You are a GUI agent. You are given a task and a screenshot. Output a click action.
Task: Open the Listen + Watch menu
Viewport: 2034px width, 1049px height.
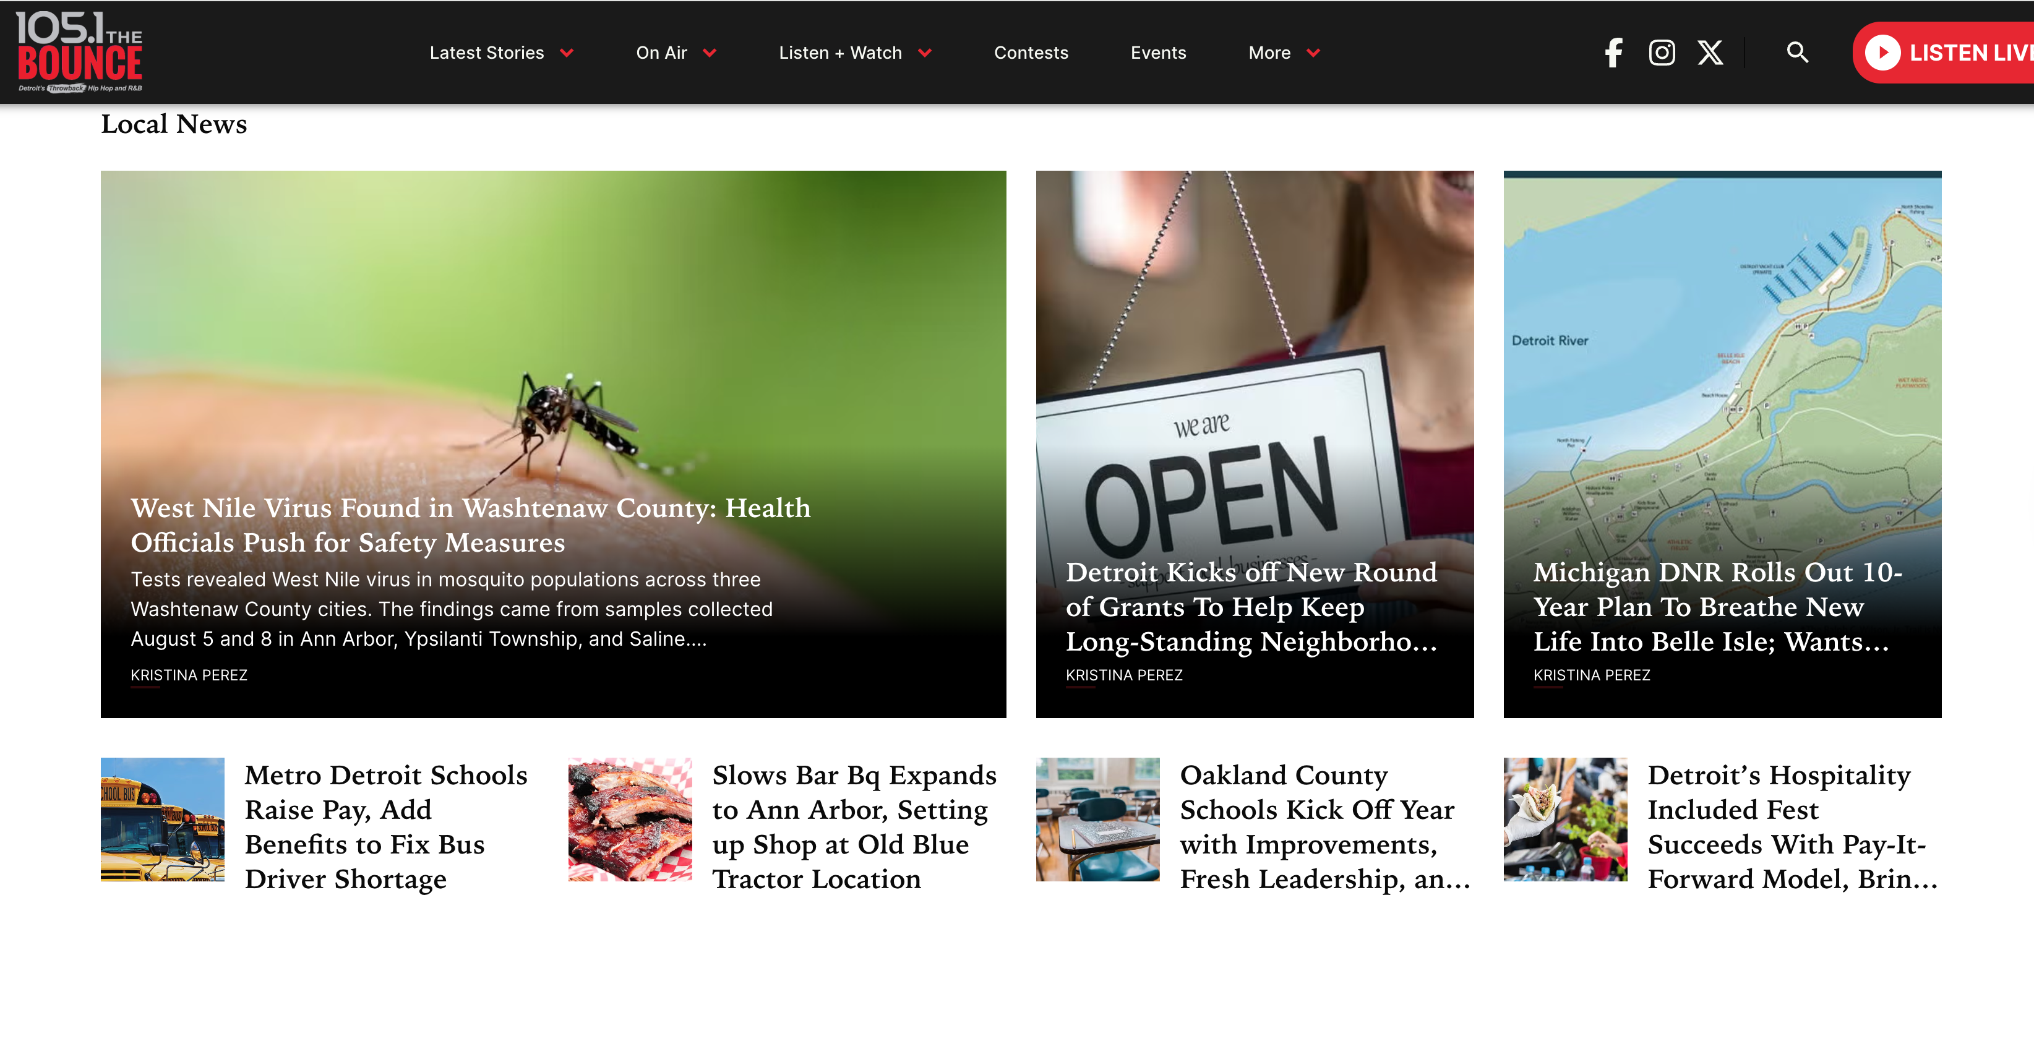[x=840, y=53]
